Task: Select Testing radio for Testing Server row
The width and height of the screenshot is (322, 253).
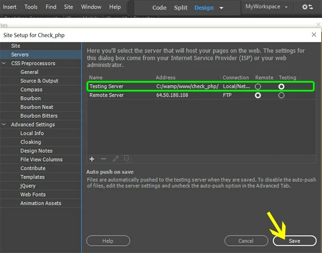Action: point(282,86)
